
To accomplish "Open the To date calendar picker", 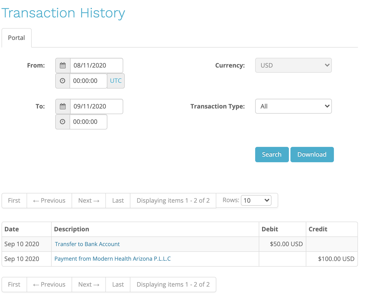I will coord(63,106).
